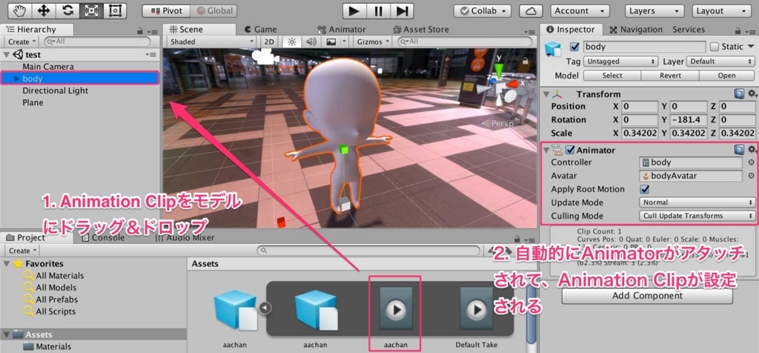759x353 pixels.
Task: Pick Controller with object selector circle
Action: [752, 162]
